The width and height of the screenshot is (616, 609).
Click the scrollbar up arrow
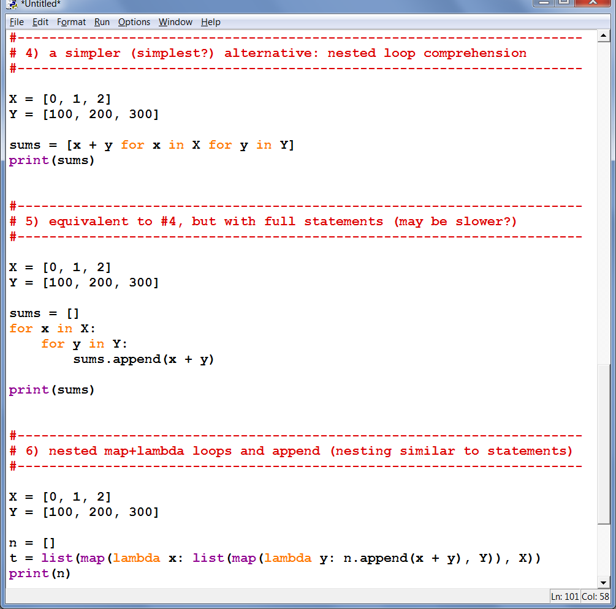(603, 35)
